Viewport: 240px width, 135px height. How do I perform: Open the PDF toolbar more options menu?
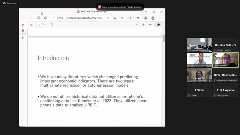coord(150,25)
